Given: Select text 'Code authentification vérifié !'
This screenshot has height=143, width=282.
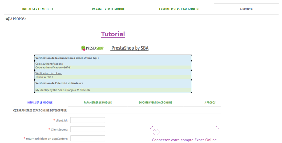Looking at the screenshot, I should tap(53, 67).
